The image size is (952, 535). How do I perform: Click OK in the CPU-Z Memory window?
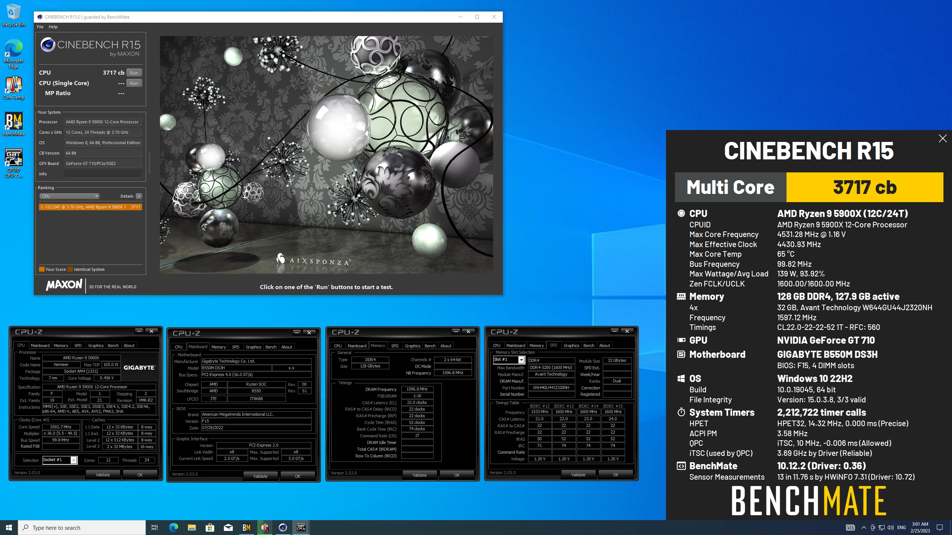(x=457, y=475)
